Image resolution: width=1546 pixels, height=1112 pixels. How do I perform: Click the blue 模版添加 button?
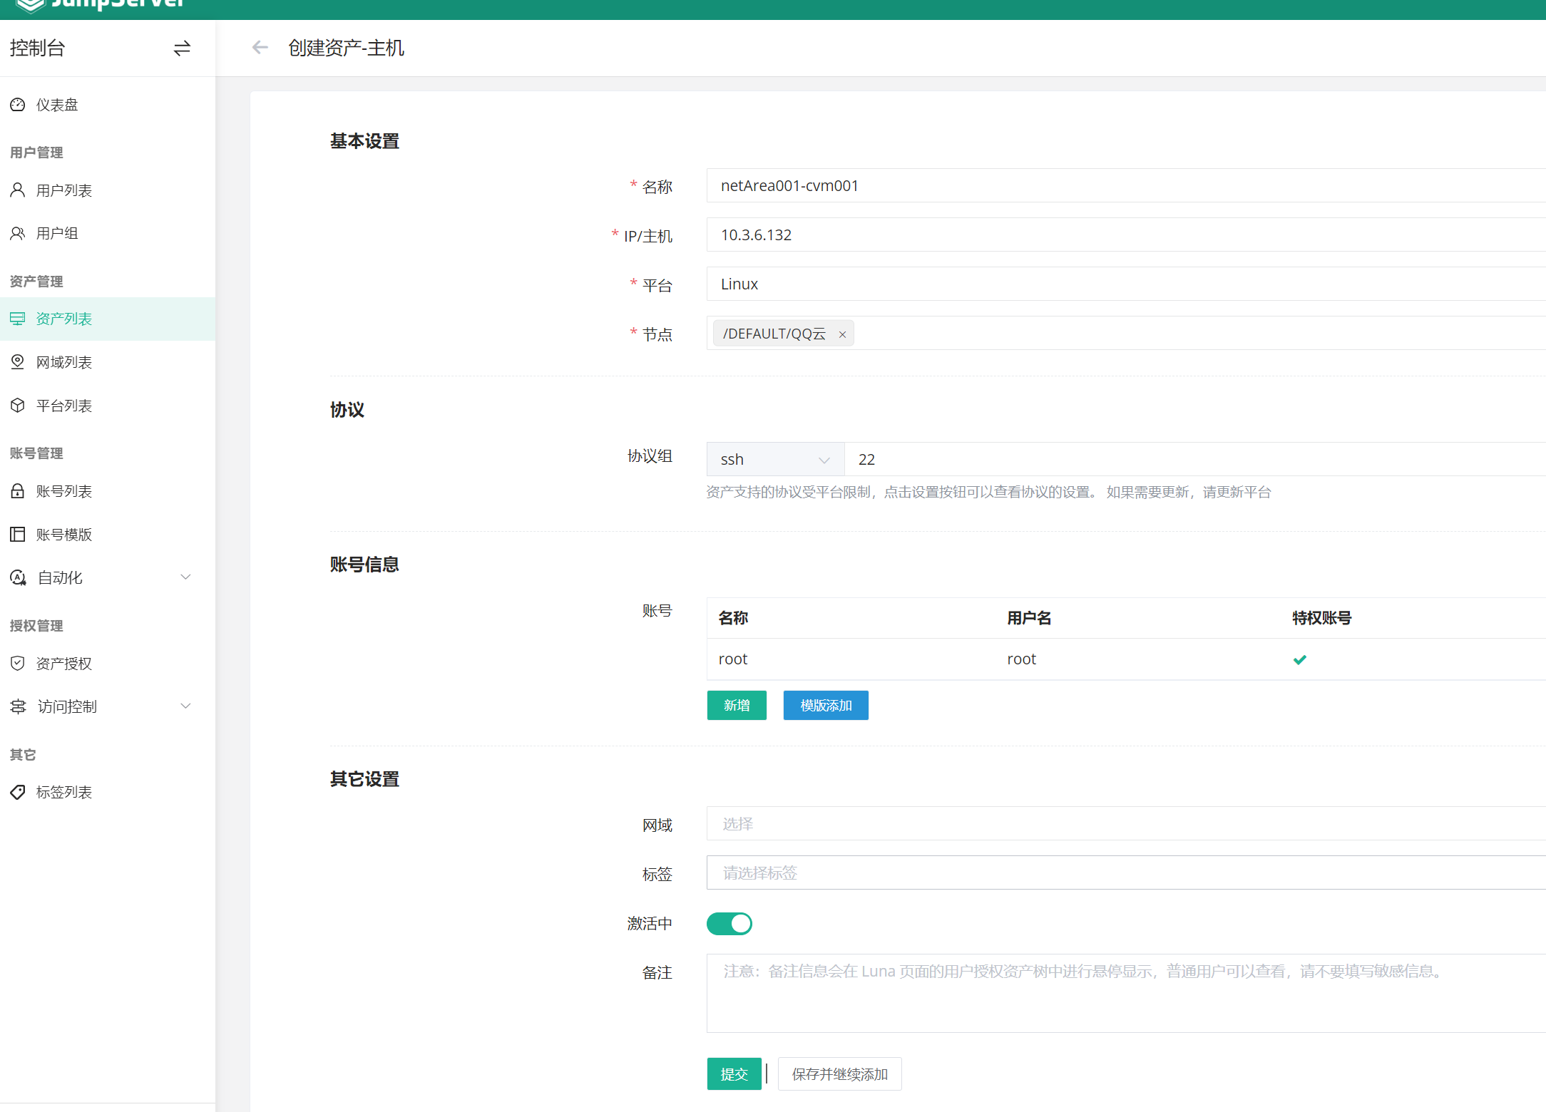[826, 705]
